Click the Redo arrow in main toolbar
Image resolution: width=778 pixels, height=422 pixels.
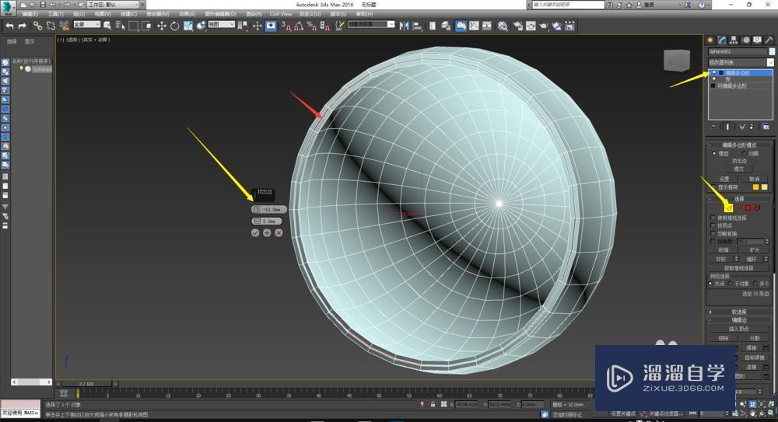pos(23,26)
